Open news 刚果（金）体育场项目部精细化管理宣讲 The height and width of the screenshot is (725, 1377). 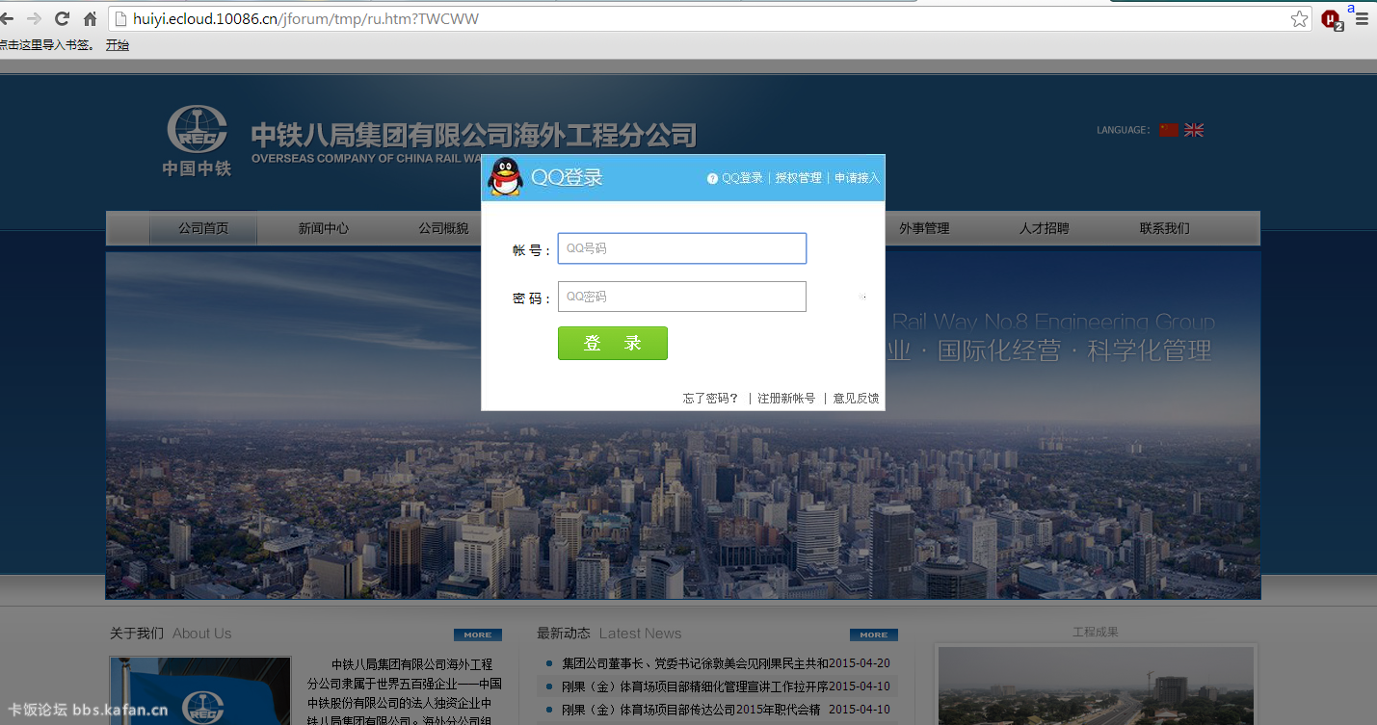pyautogui.click(x=695, y=686)
